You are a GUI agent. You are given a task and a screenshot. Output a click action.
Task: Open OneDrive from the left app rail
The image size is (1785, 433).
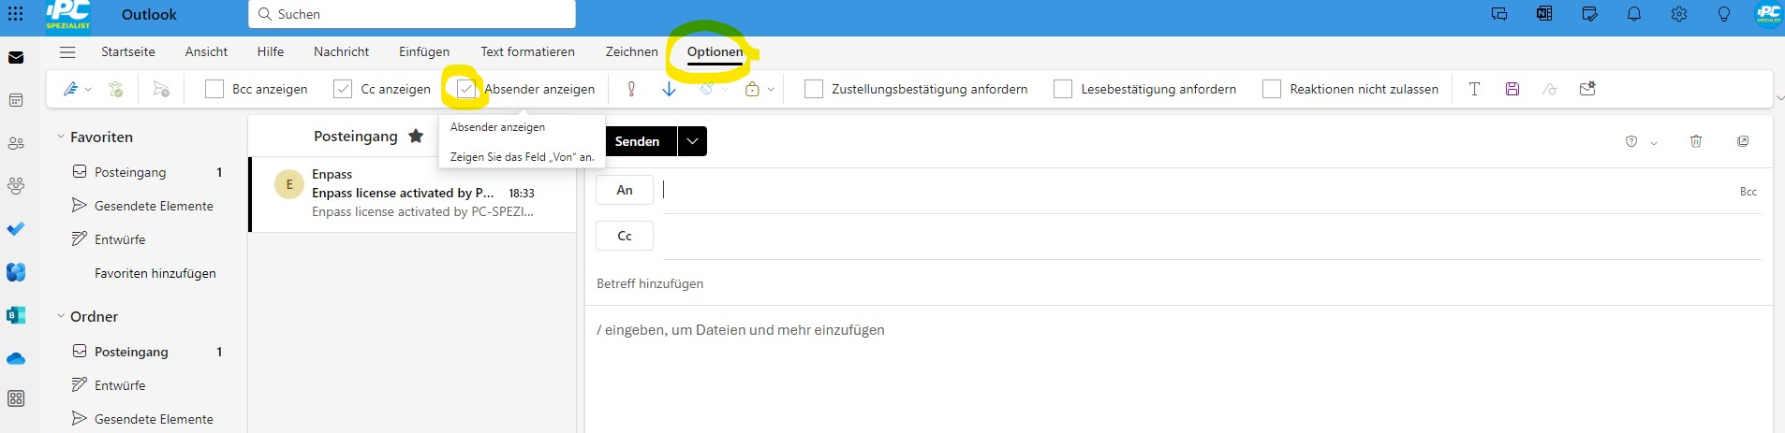[x=16, y=359]
